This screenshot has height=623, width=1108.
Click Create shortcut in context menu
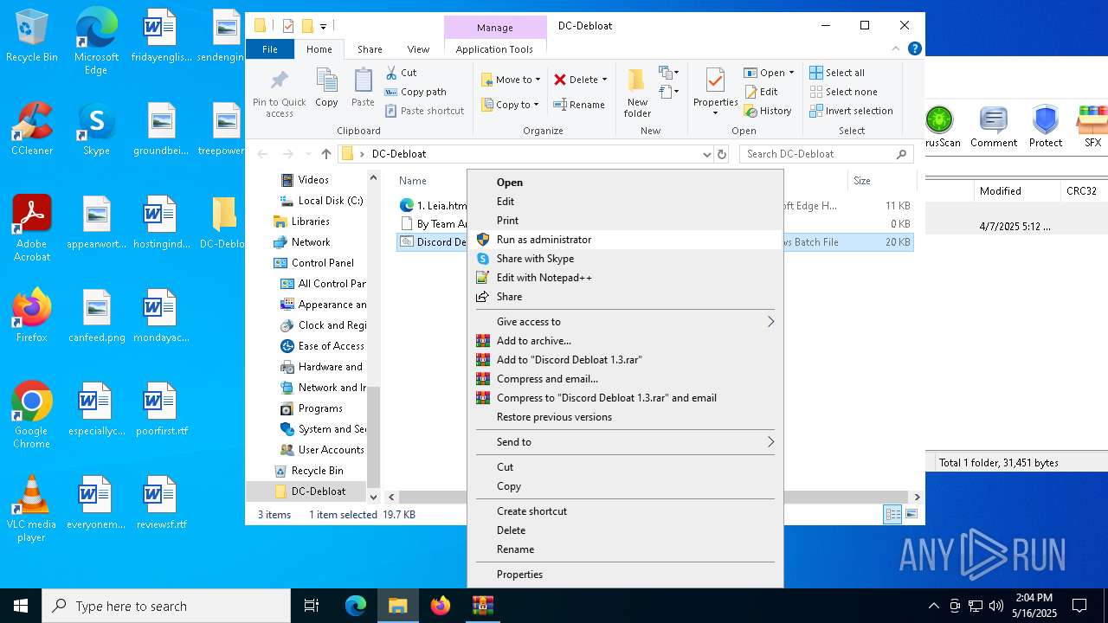pyautogui.click(x=531, y=511)
